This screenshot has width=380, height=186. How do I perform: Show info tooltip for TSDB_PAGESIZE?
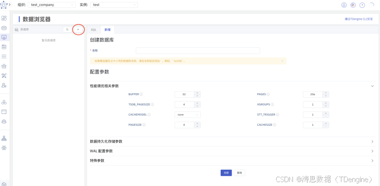153,105
